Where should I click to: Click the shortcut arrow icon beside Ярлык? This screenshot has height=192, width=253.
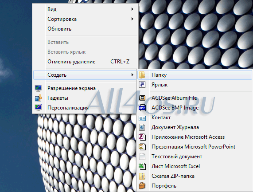point(142,85)
